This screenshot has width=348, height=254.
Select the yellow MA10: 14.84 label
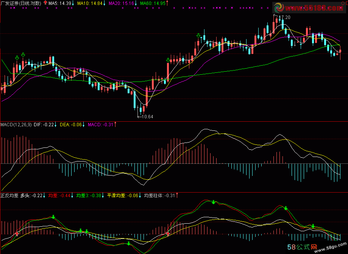[89, 3]
